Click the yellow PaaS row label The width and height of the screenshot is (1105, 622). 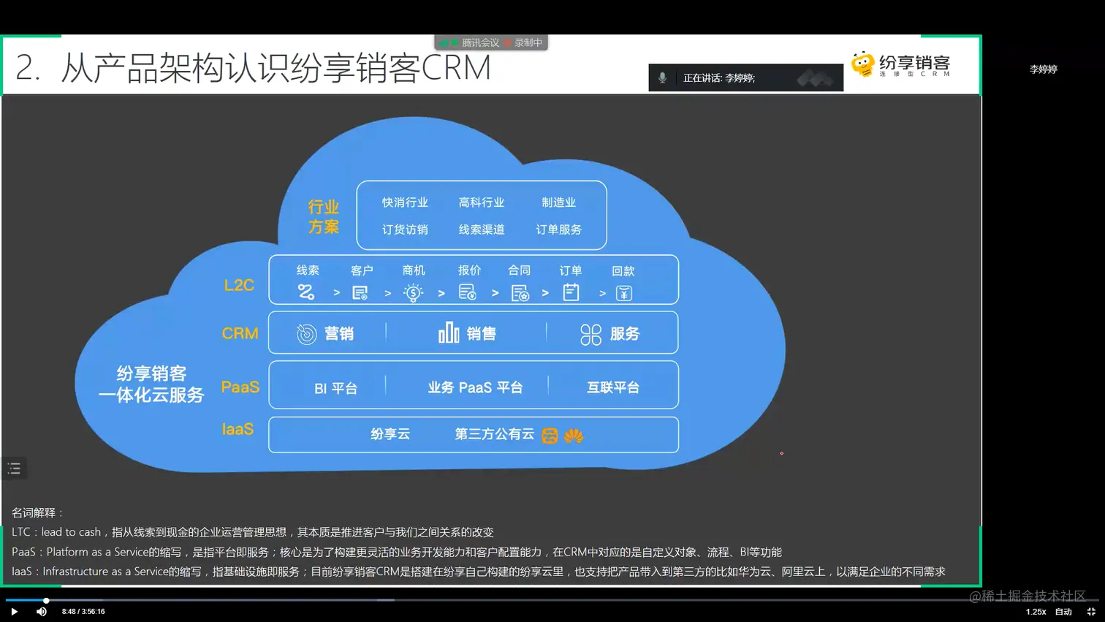click(x=240, y=387)
